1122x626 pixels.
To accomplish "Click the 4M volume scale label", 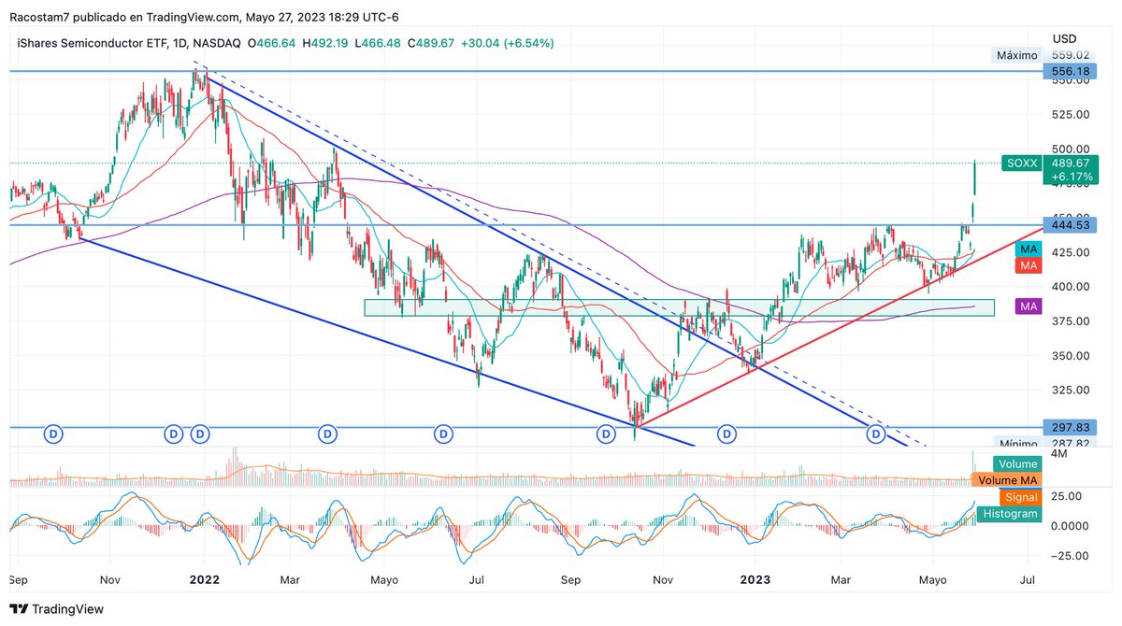I will coord(1060,455).
